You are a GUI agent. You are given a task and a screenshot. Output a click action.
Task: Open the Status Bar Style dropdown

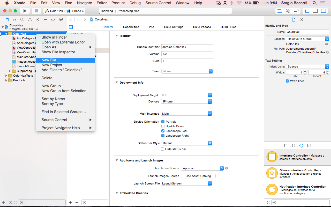click(187, 143)
